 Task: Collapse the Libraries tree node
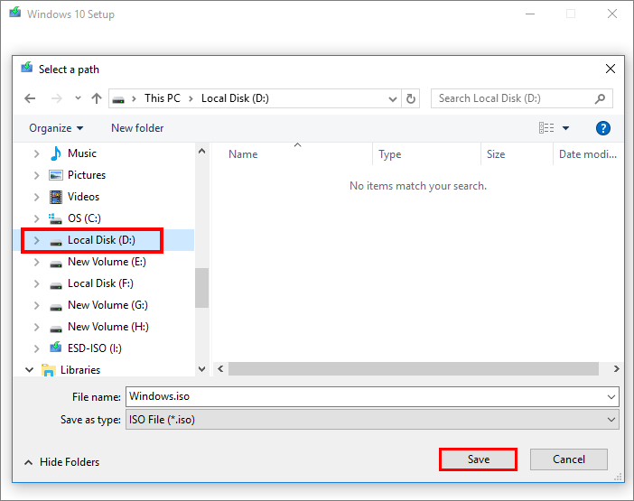(29, 370)
